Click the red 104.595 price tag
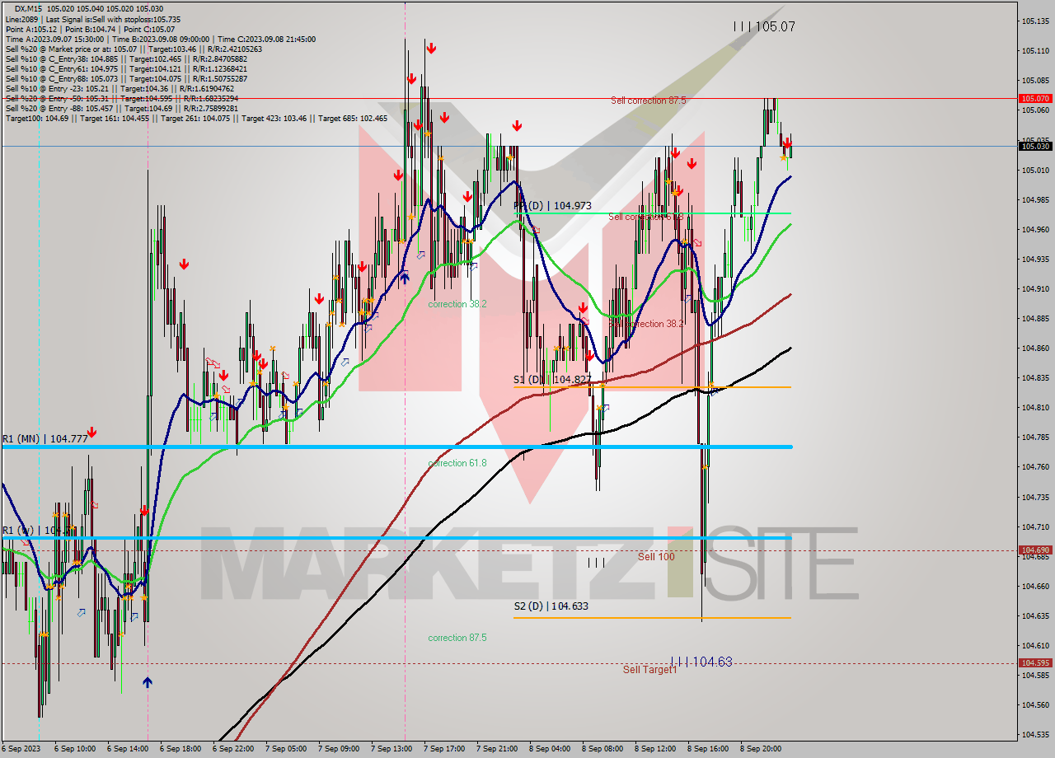The height and width of the screenshot is (758, 1055). point(1035,662)
